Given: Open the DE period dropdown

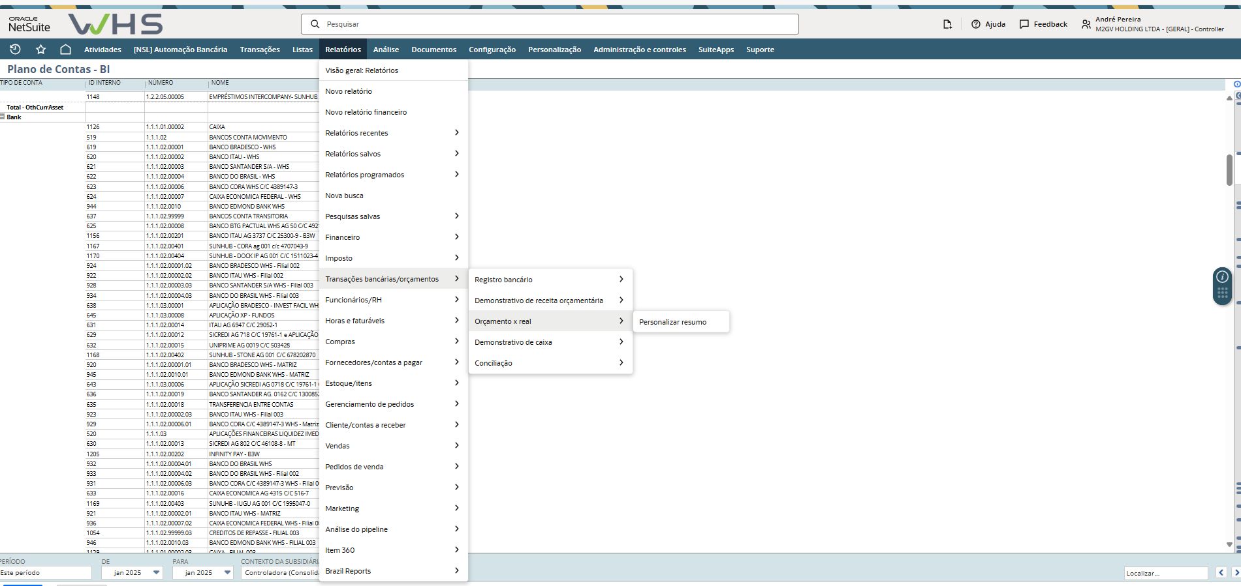Looking at the screenshot, I should click(156, 573).
